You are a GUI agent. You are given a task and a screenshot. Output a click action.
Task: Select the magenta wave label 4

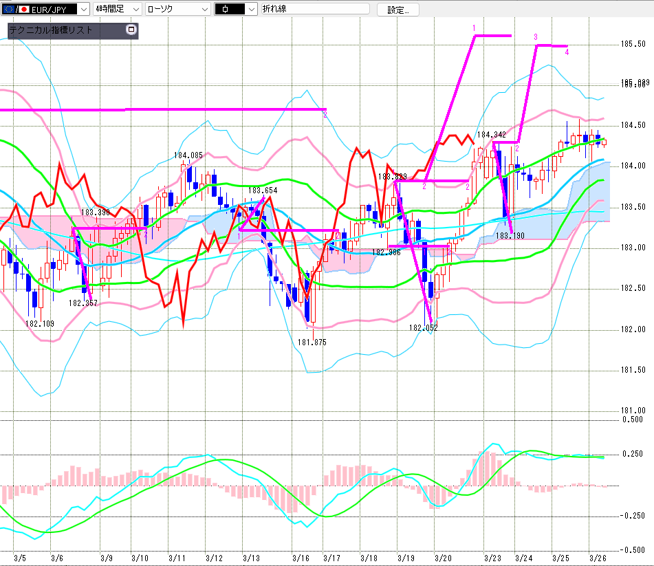pyautogui.click(x=567, y=52)
